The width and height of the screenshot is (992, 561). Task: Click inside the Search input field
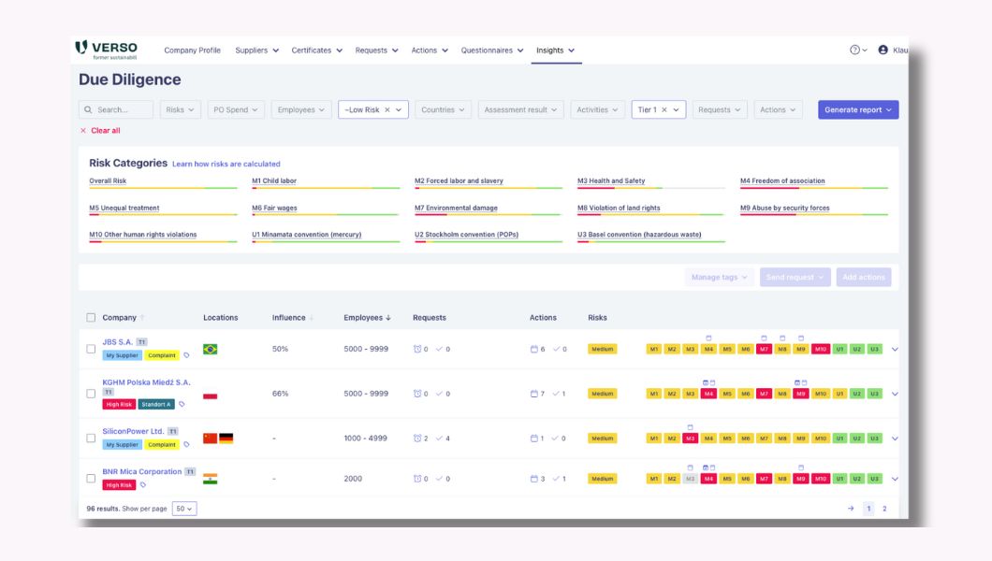[x=120, y=108]
